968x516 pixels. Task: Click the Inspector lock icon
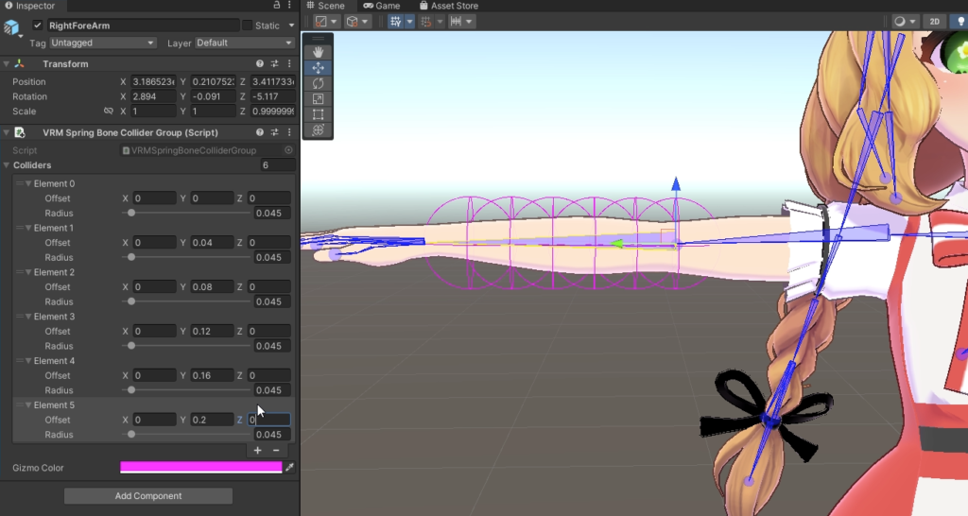coord(277,6)
